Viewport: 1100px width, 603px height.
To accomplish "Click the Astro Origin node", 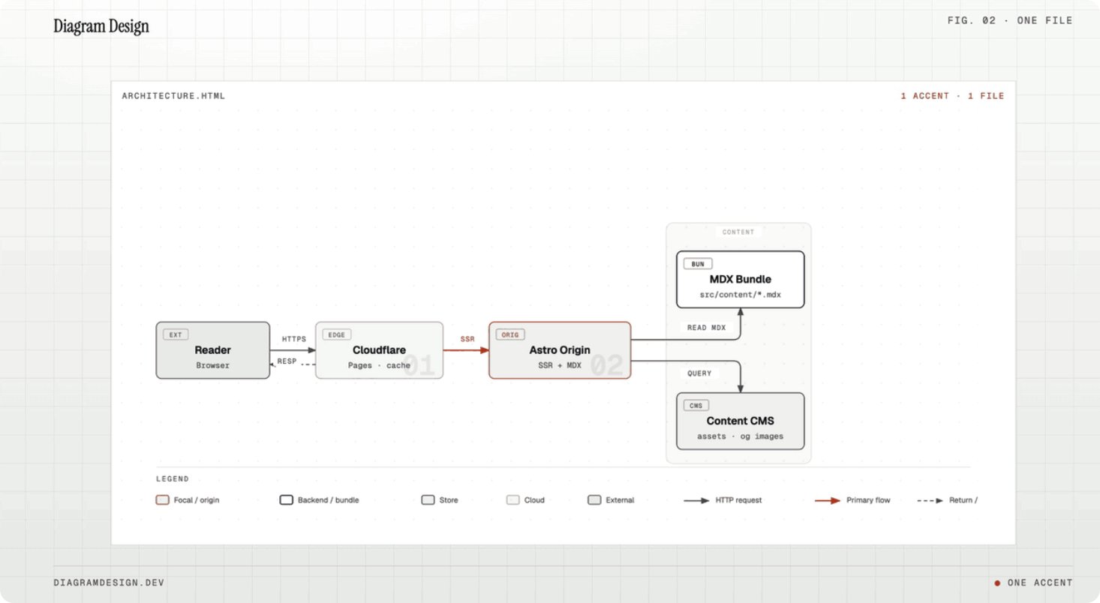I will (560, 350).
